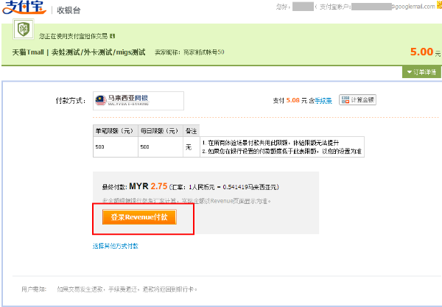Image resolution: width=442 pixels, height=307 pixels.
Task: Expand the 订单详情 order details dropdown
Action: click(x=421, y=72)
